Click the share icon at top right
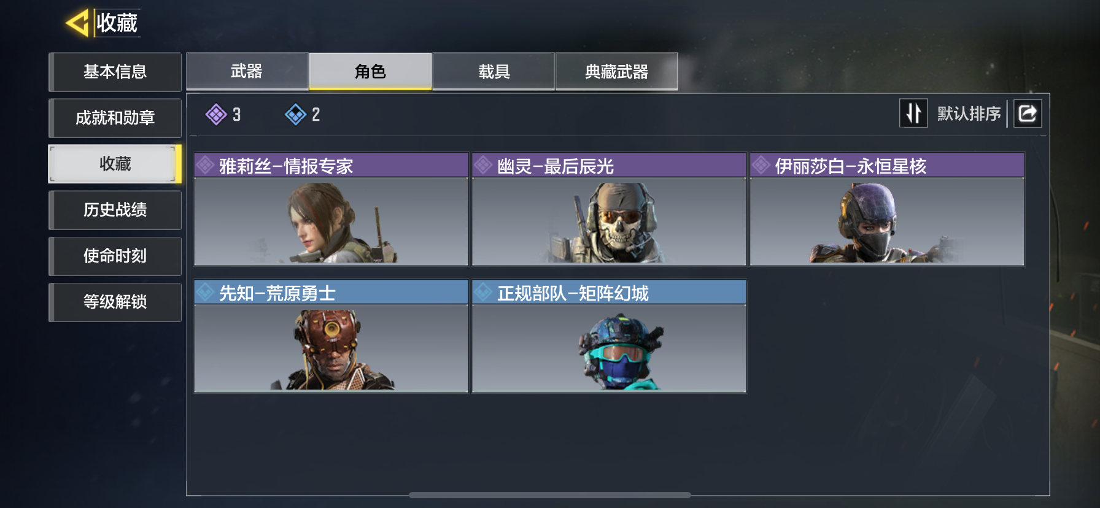1100x508 pixels. tap(1028, 114)
